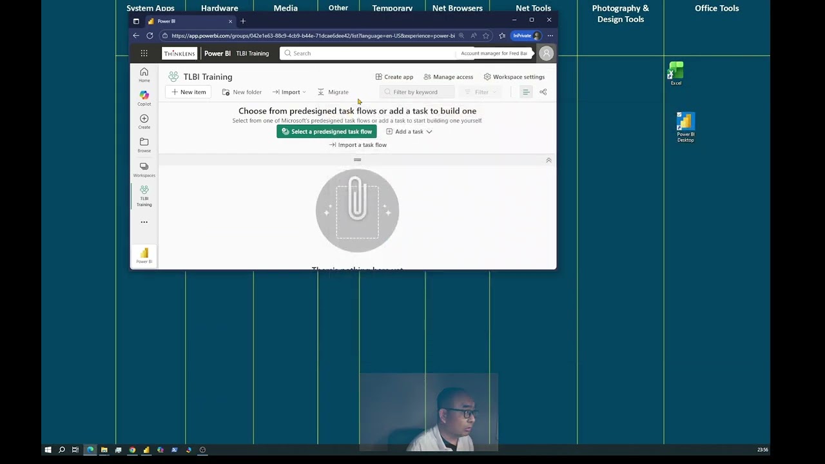Open the Workspaces pane
Screen dimensions: 825x464
[144, 169]
